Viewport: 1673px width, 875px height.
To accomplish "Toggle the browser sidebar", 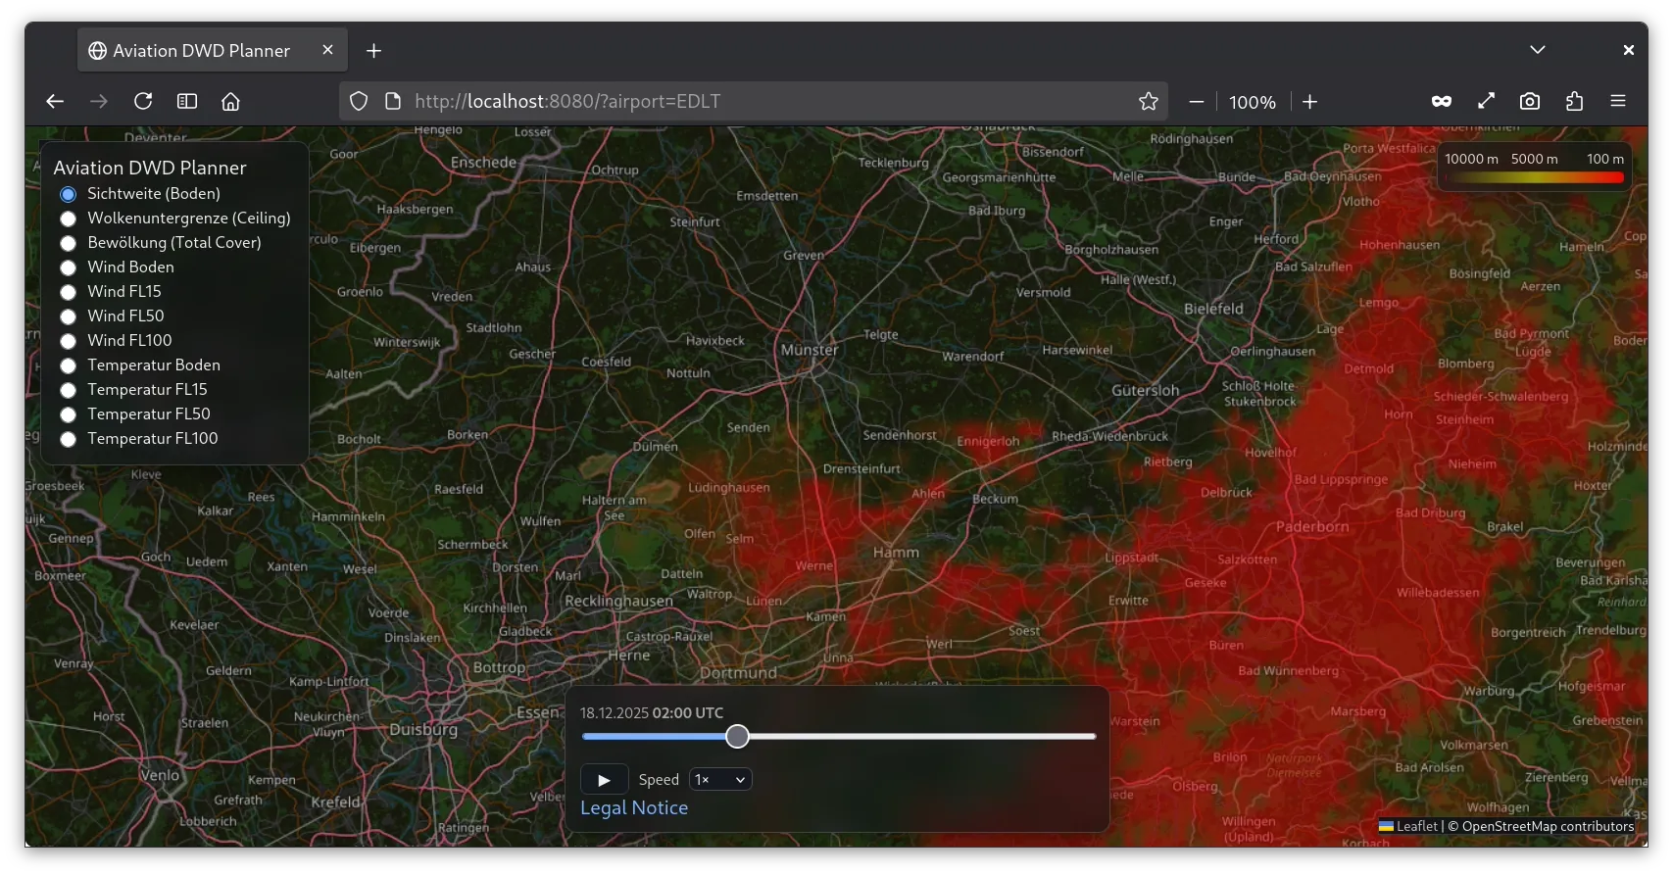I will pos(187,102).
